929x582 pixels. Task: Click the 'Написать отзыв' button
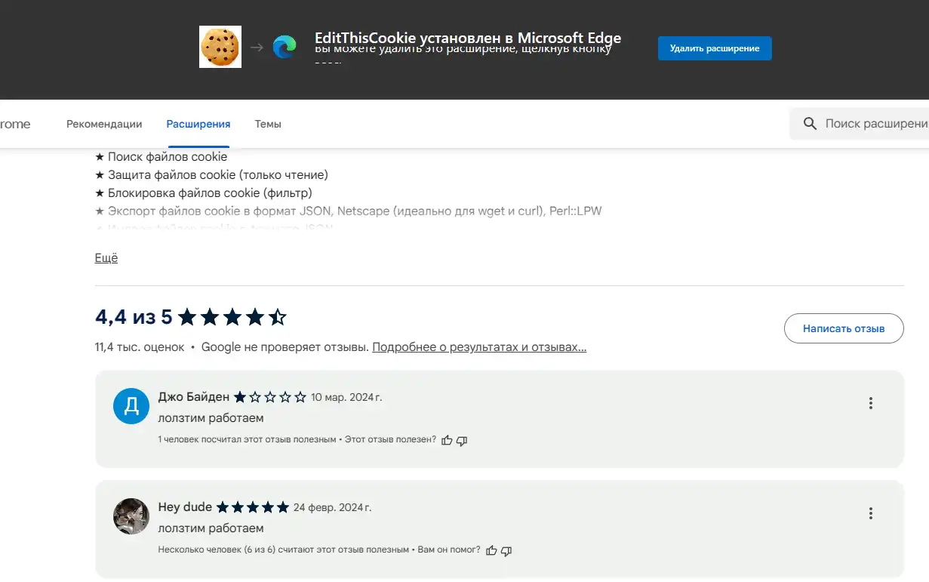844,328
